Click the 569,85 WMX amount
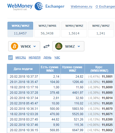 [x=54, y=130]
